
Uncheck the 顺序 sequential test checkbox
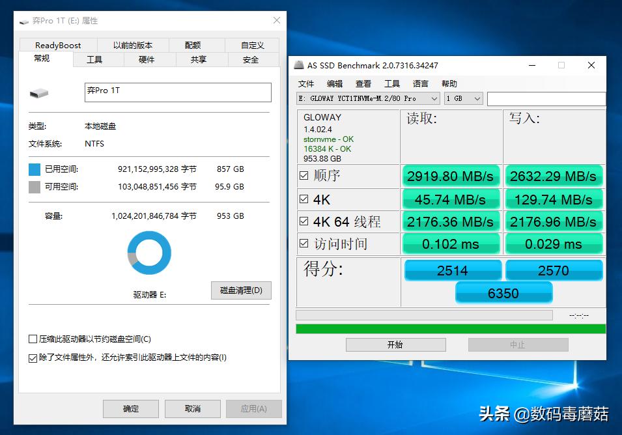(304, 176)
